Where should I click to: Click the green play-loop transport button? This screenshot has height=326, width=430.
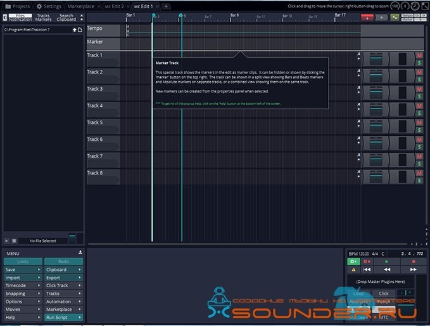pos(353,262)
